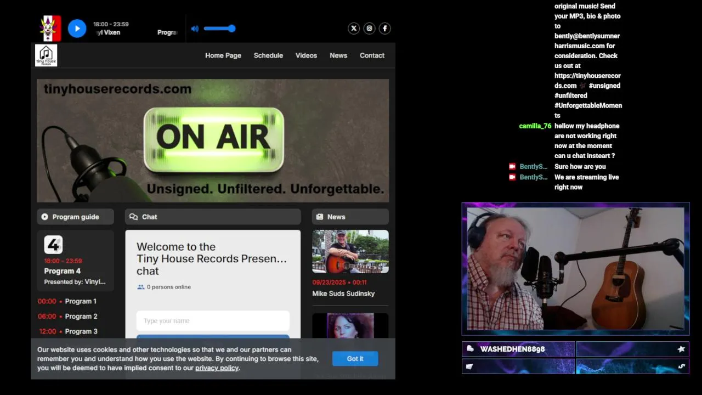The width and height of the screenshot is (702, 395).
Task: Click the heart follower icon by WASHEDHEN8898
Action: click(x=470, y=349)
